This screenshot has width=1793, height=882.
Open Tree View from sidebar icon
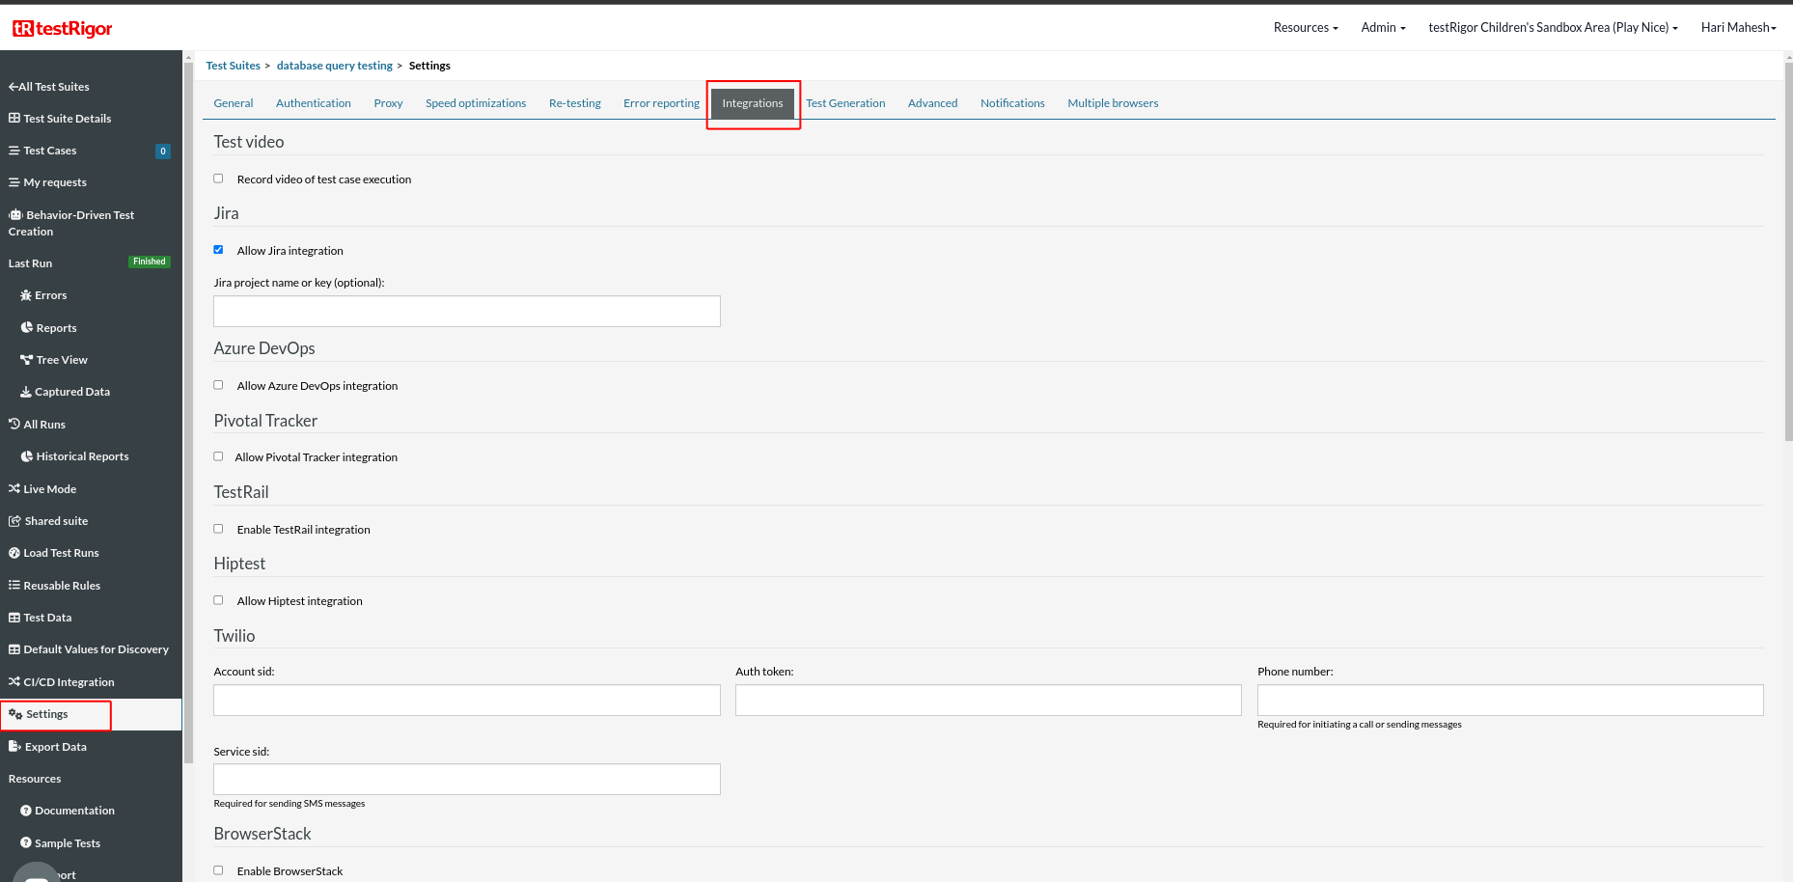(26, 360)
